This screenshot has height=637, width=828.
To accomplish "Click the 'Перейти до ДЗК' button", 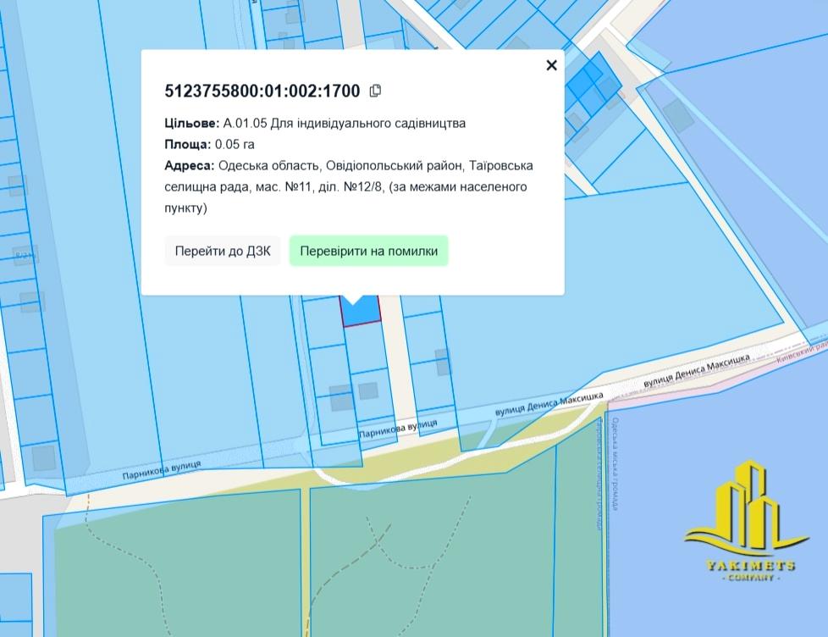I will [x=223, y=251].
